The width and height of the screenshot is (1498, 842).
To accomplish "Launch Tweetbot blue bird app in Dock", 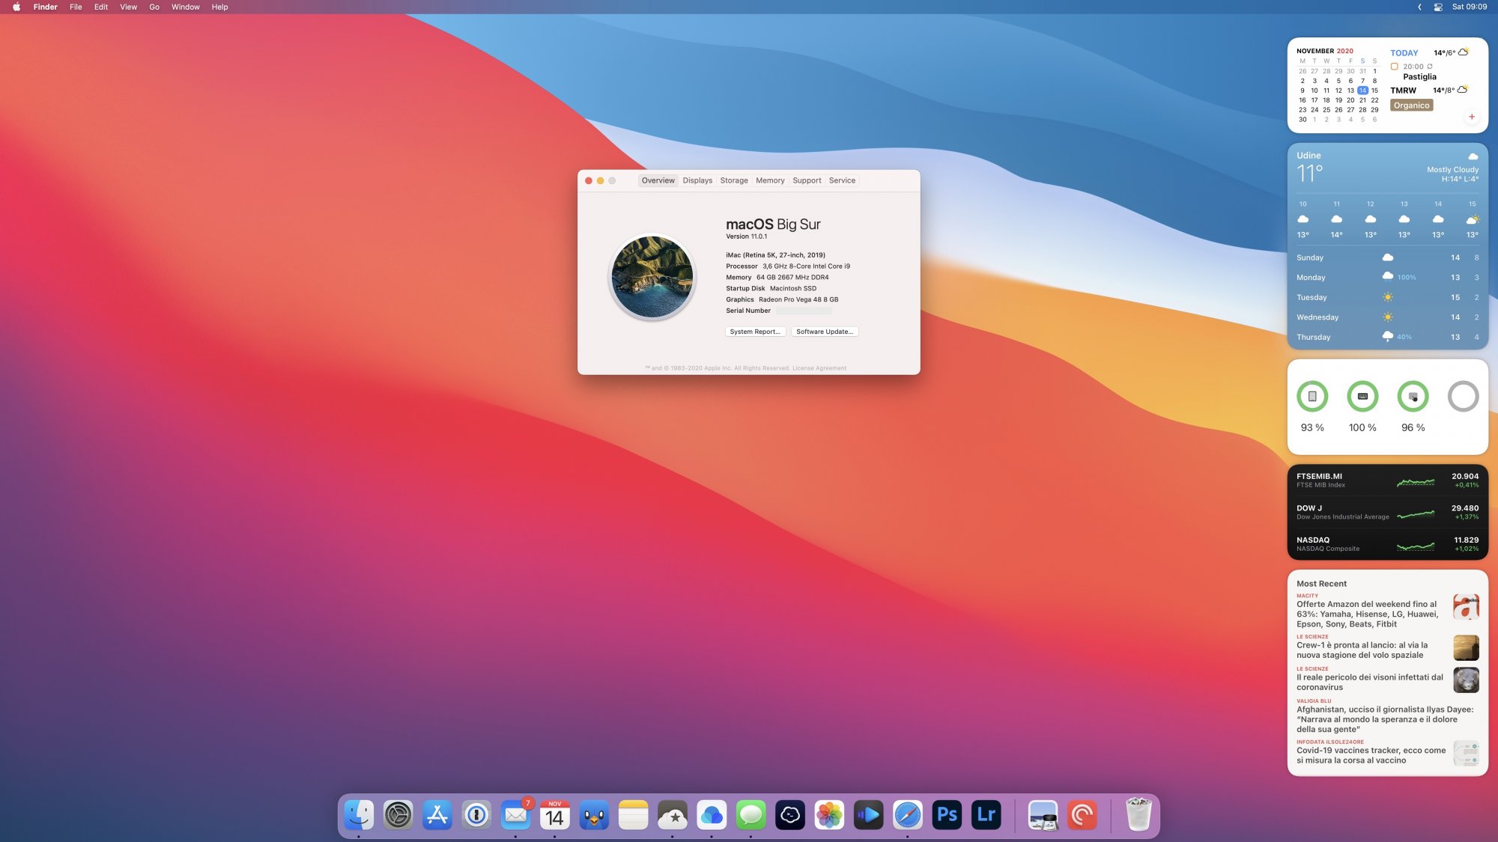I will coord(594,815).
